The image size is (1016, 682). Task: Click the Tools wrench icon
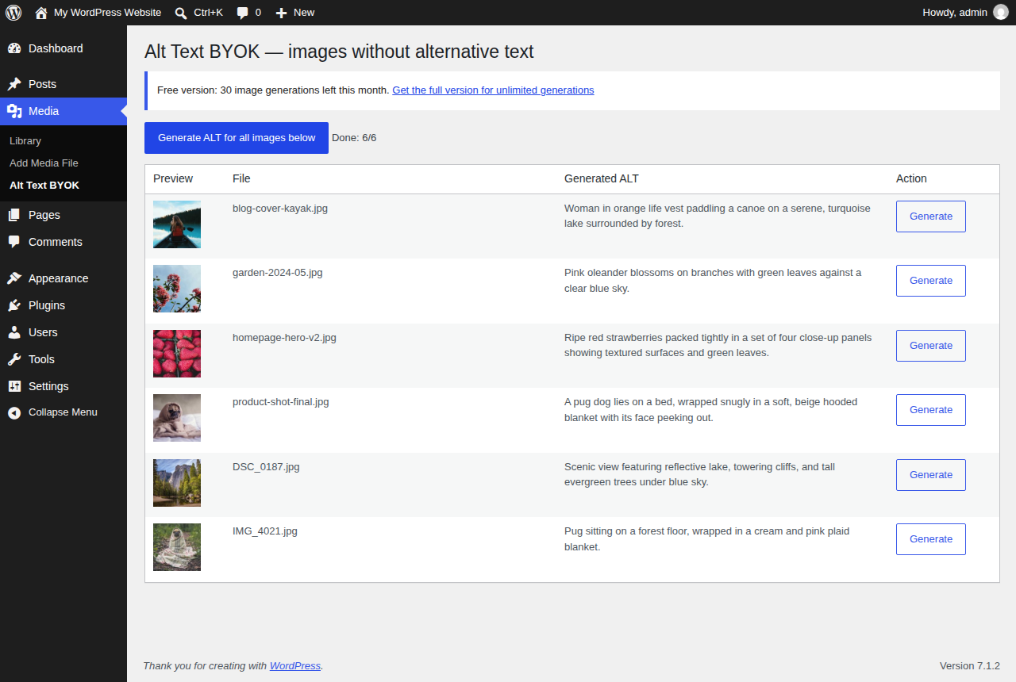pyautogui.click(x=14, y=359)
